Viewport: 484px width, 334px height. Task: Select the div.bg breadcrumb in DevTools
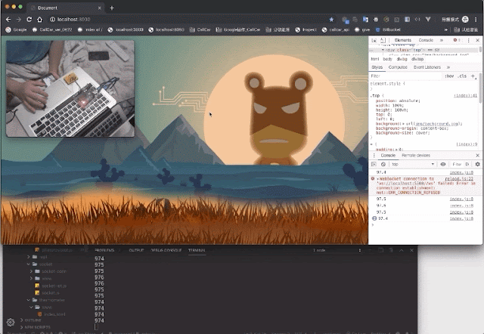pos(402,59)
